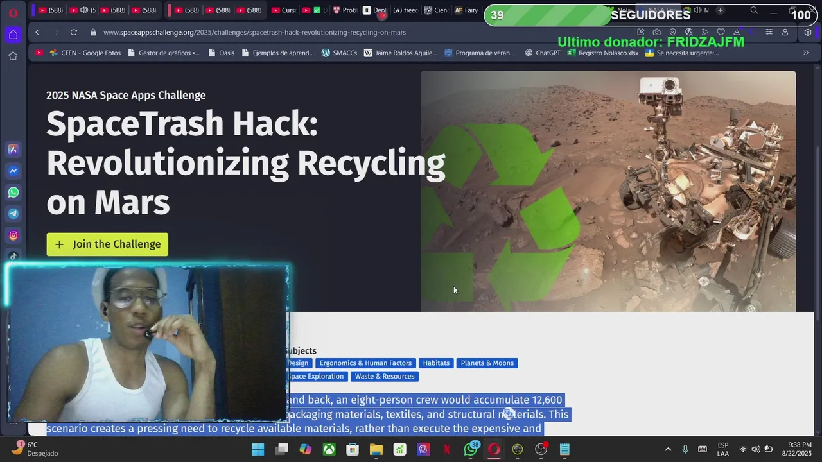Viewport: 822px width, 462px height.
Task: Open Easy Setup sliders icon
Action: (x=769, y=32)
